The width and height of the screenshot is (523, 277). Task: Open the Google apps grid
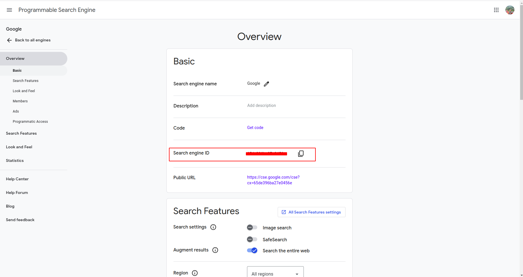[x=496, y=10]
